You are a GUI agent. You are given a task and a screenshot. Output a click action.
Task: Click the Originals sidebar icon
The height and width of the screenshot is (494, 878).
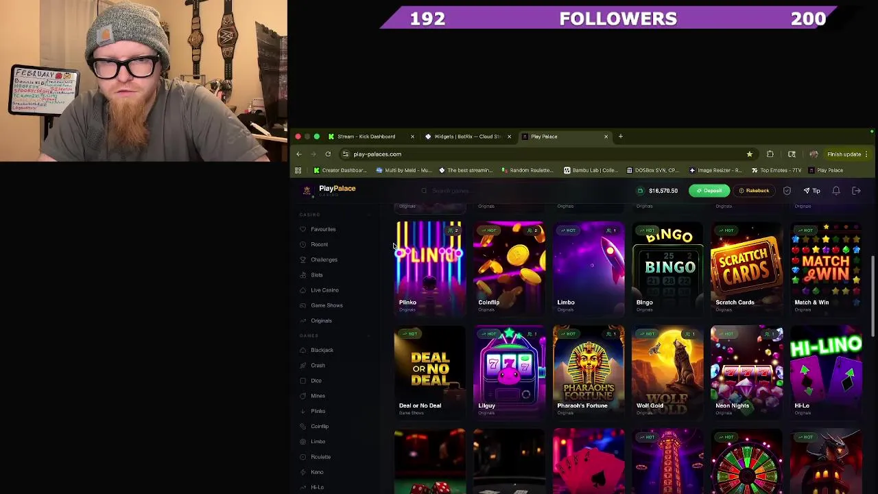point(303,320)
